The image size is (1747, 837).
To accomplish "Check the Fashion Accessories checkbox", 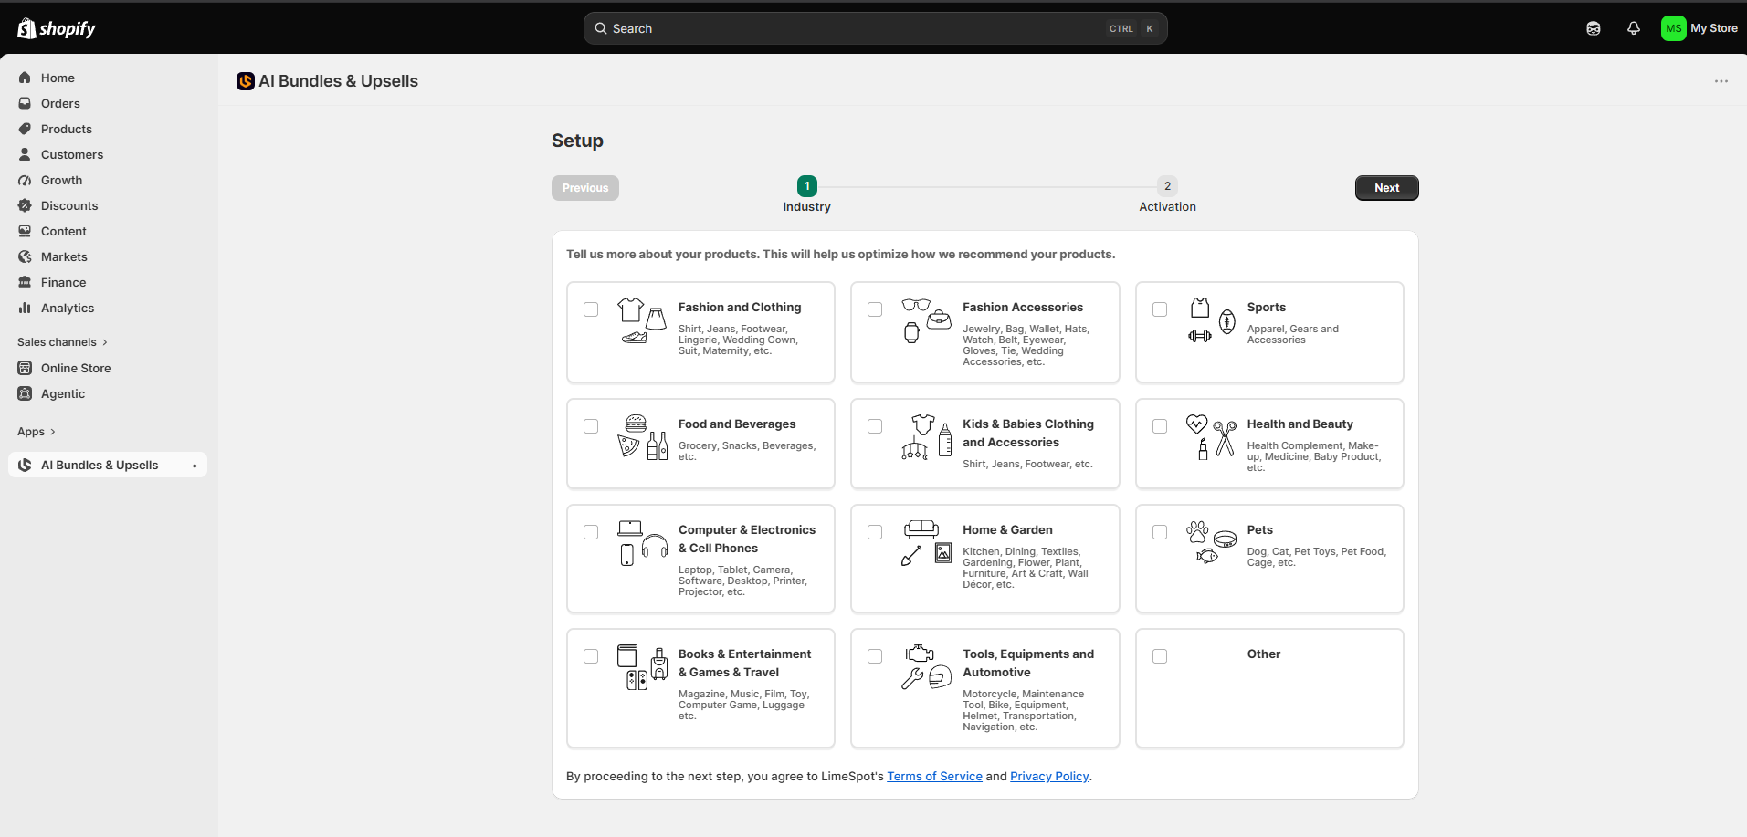I will click(875, 309).
